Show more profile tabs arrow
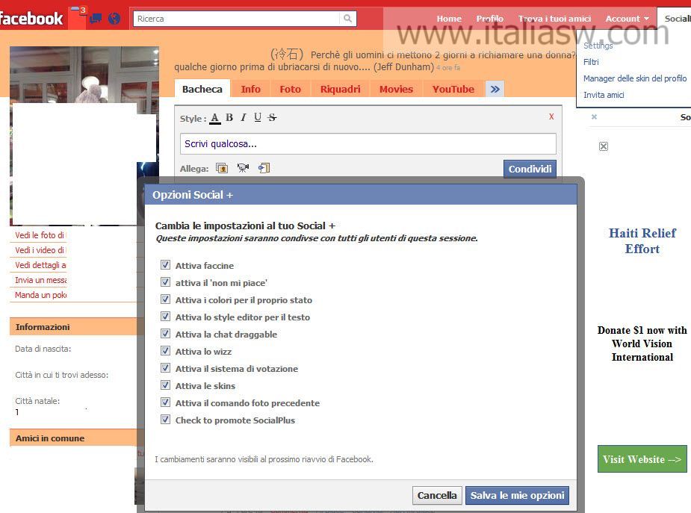691x513 pixels. click(x=495, y=90)
